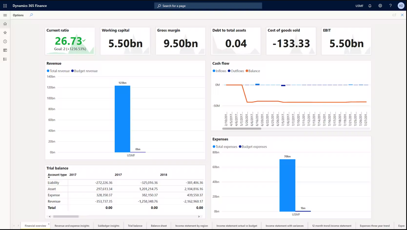Open Settings gear icon

380,6
